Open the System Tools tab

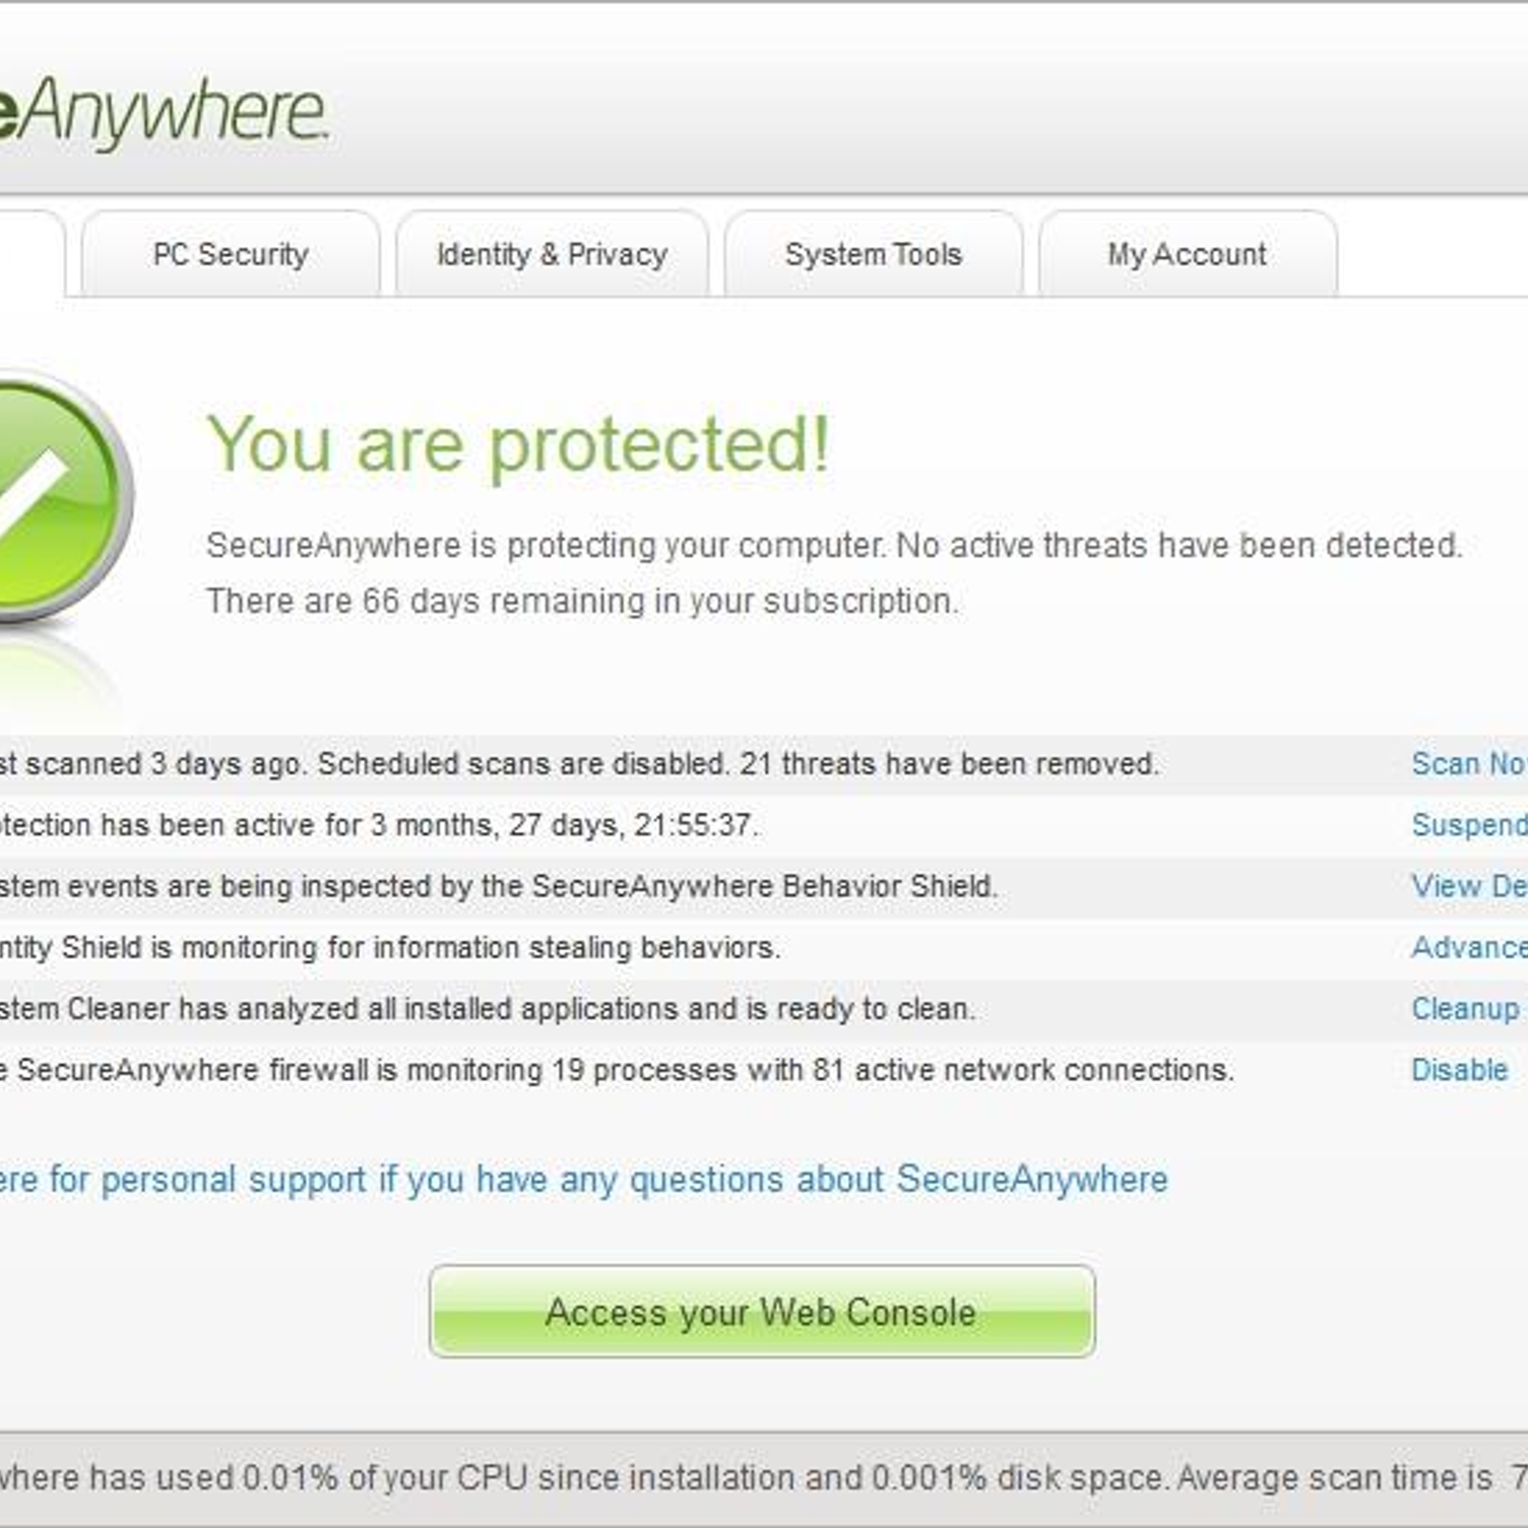(x=873, y=254)
